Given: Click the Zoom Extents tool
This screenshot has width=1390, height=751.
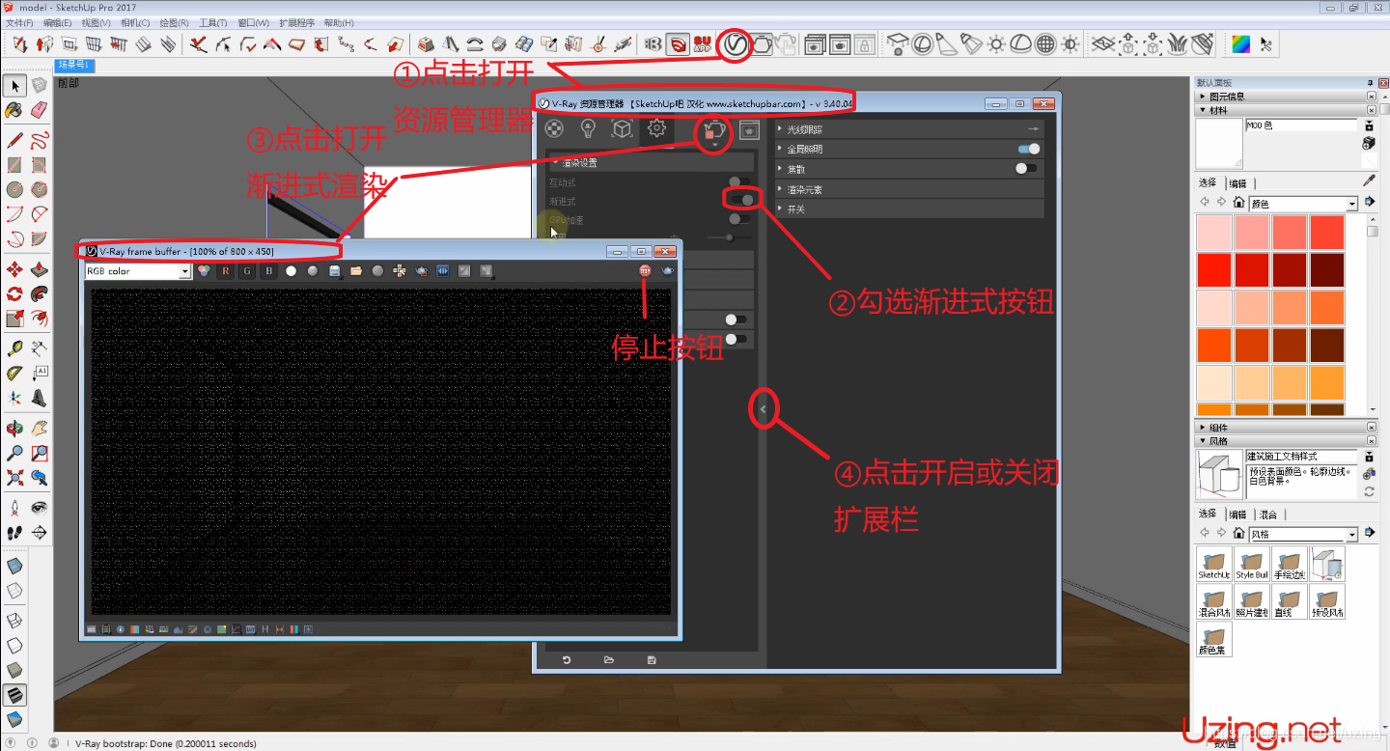Looking at the screenshot, I should coord(15,477).
